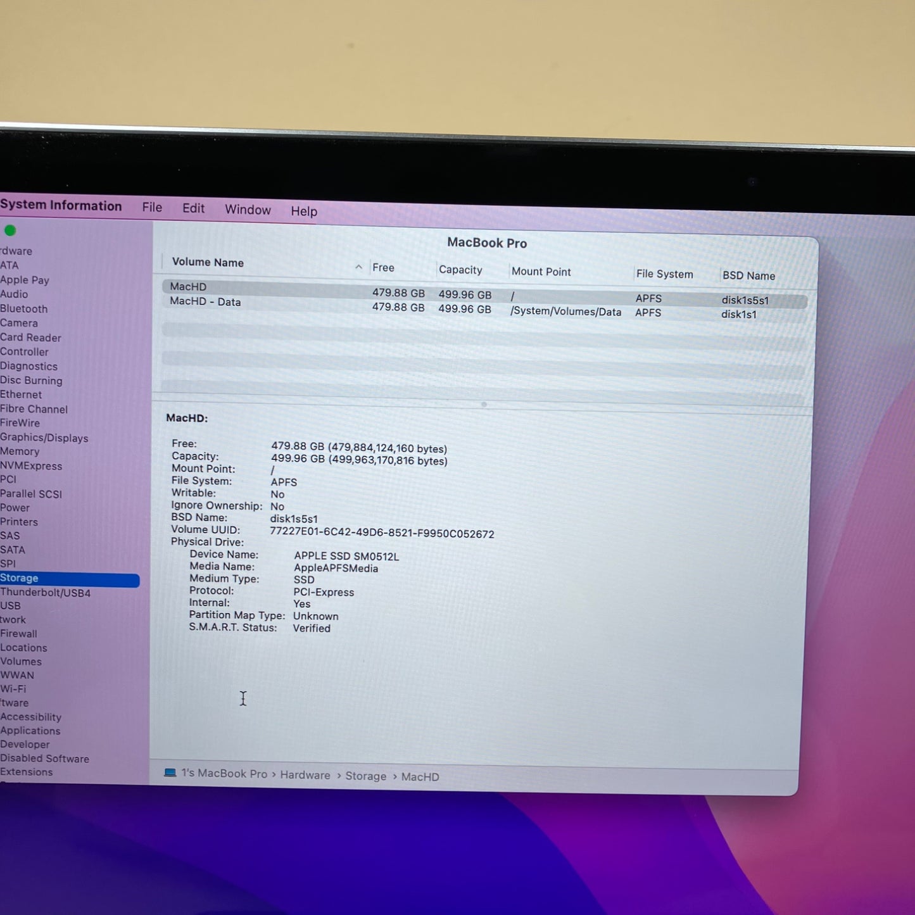This screenshot has width=915, height=915.
Task: Toggle Volume Name column sort arrow
Action: point(358,267)
